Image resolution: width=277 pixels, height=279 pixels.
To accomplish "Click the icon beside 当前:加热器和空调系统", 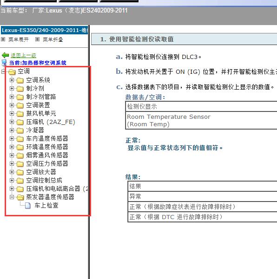I will (4, 63).
